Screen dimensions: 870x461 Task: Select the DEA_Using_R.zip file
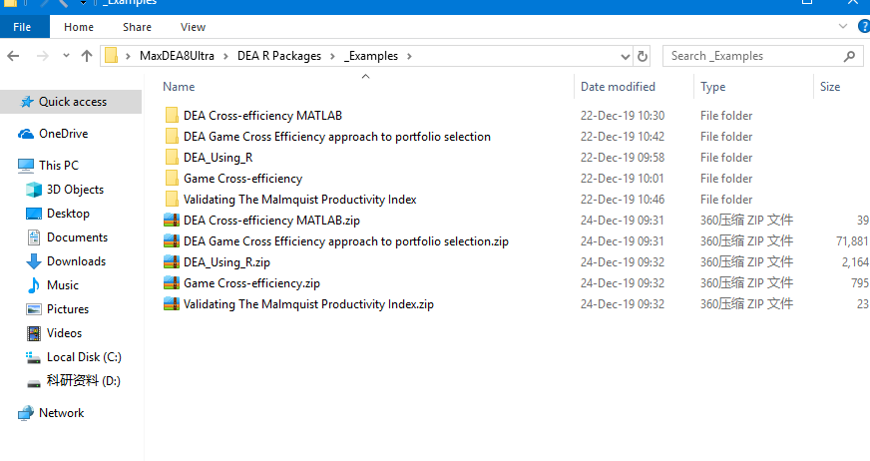226,262
